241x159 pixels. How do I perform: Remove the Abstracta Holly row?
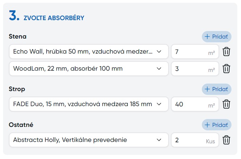[x=226, y=140]
